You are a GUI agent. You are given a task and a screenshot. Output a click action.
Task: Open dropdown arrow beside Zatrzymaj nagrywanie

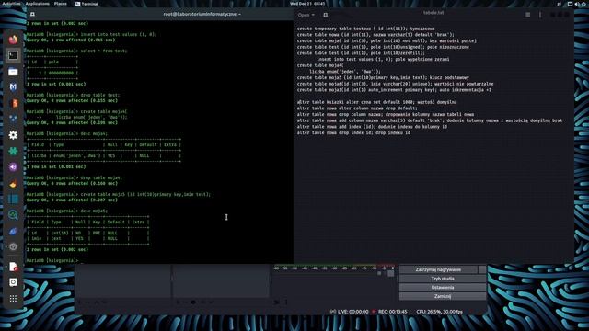point(482,269)
